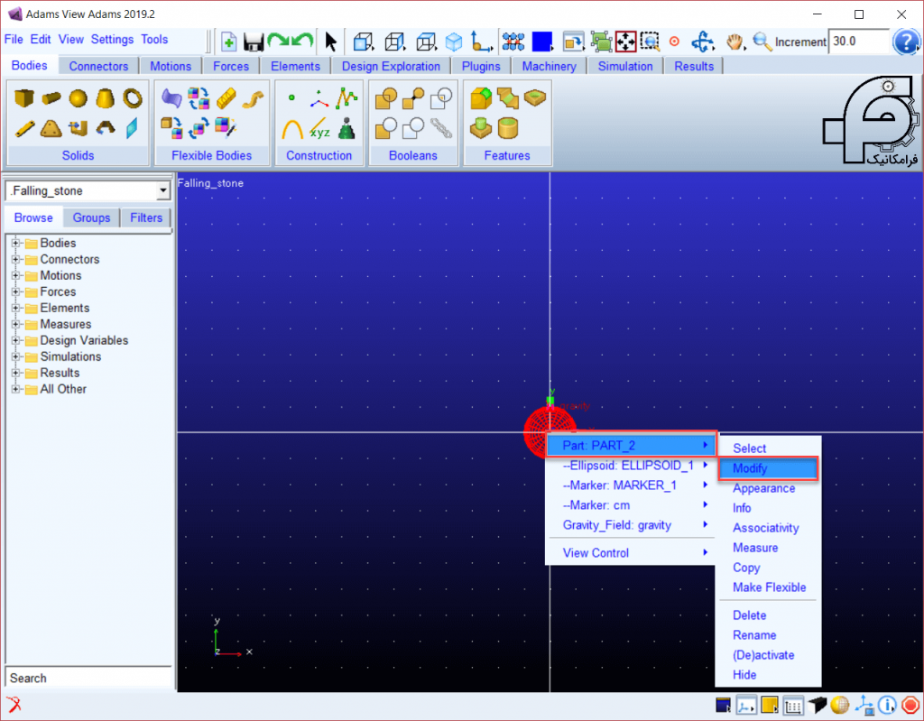Expand the Motions tree folder
The height and width of the screenshot is (721, 924).
[16, 275]
